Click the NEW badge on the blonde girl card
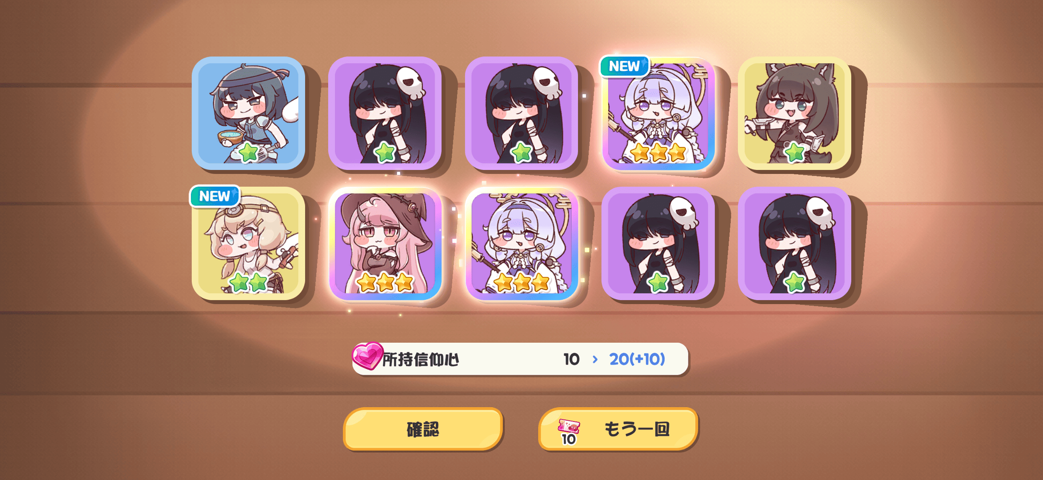This screenshot has width=1043, height=480. click(214, 196)
